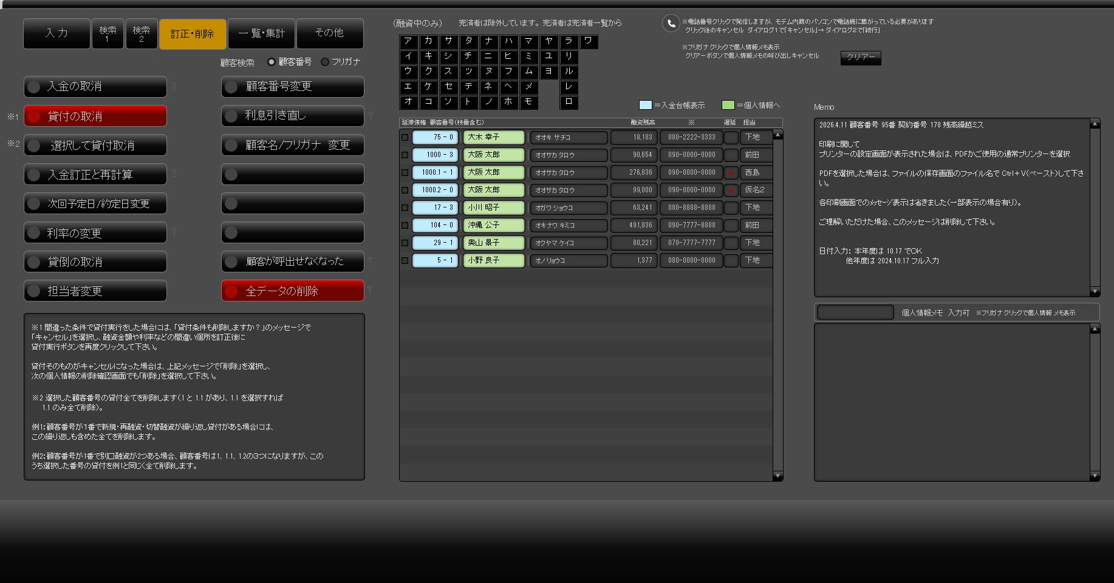The height and width of the screenshot is (583, 1114).
Task: Click the help question mark beside 入金の取消
Action: tap(174, 87)
